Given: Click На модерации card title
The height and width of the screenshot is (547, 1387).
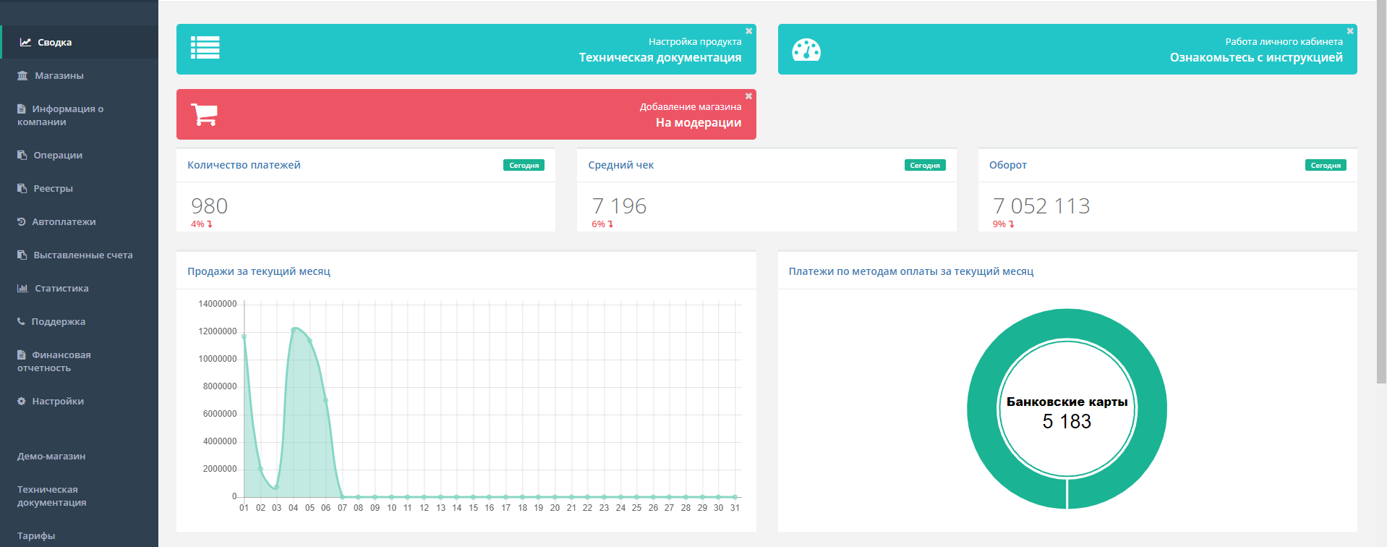Looking at the screenshot, I should 699,122.
